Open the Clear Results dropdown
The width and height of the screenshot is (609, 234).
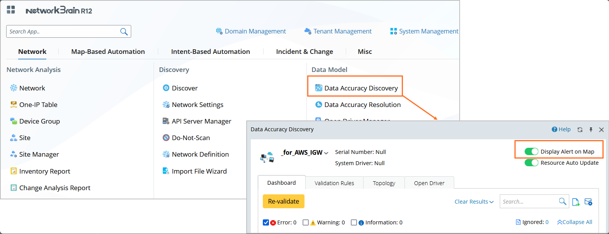tap(474, 202)
